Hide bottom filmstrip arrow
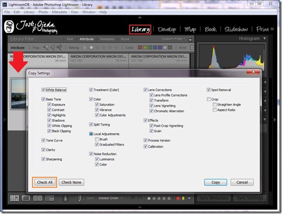Image resolution: width=282 pixels, height=214 pixels. pyautogui.click(x=140, y=207)
